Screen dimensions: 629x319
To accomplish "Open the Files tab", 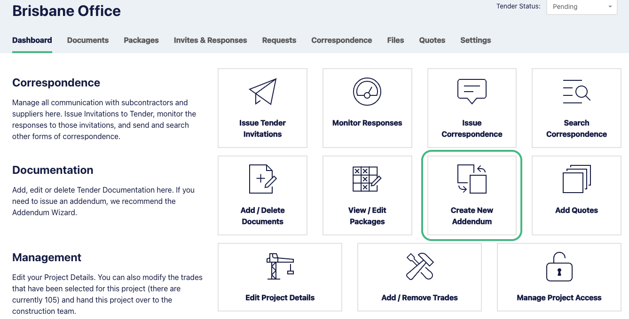I will [x=395, y=40].
